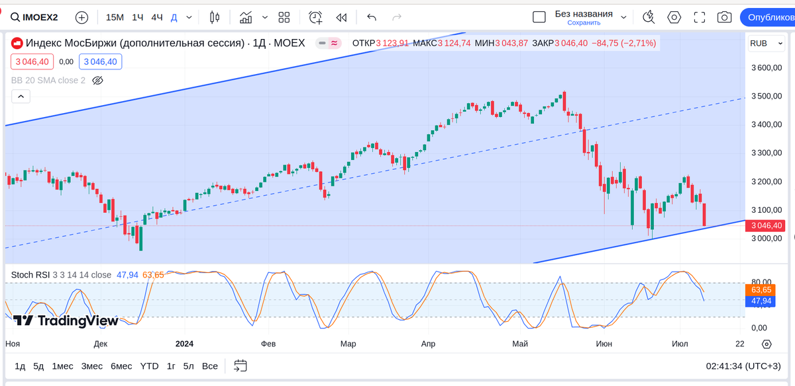This screenshot has width=795, height=386.
Task: Expand the timeframe dropdown arrow
Action: tap(190, 17)
